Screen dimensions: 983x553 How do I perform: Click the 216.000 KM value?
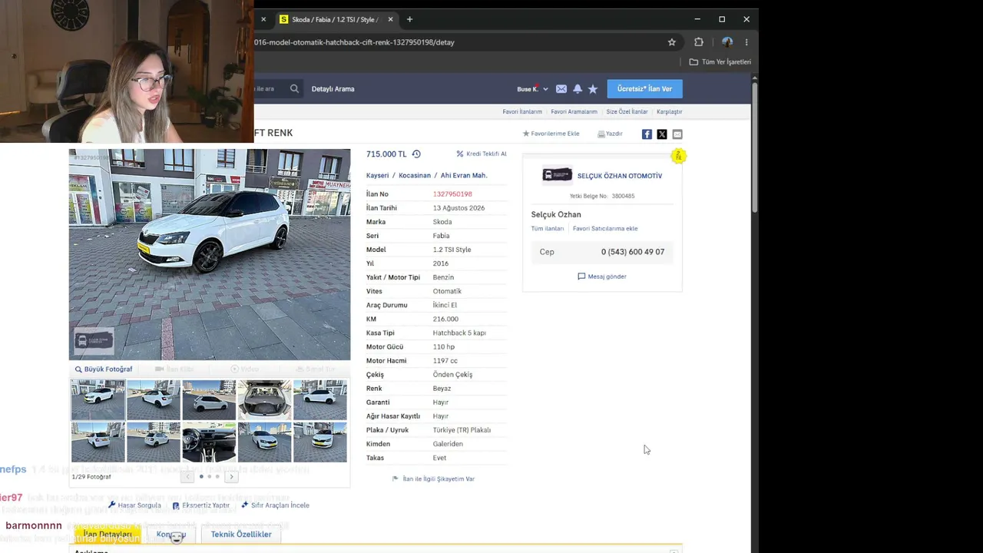tap(445, 320)
